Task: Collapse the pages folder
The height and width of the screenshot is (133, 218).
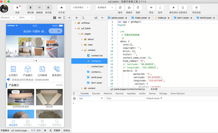Action: click(x=79, y=34)
